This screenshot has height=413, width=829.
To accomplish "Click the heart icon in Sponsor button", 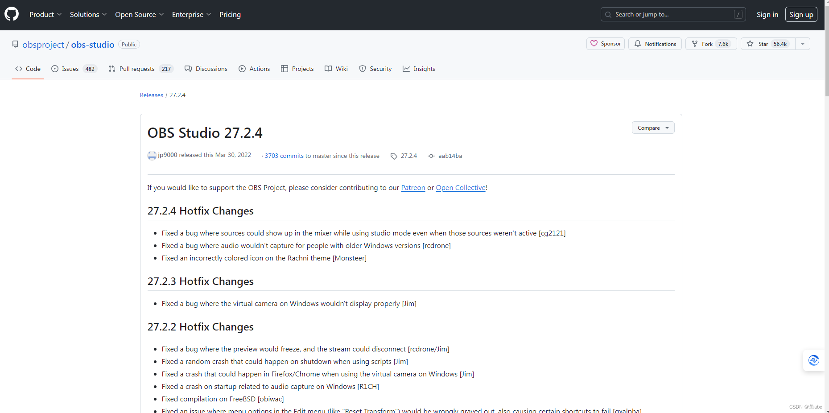I will tap(594, 43).
